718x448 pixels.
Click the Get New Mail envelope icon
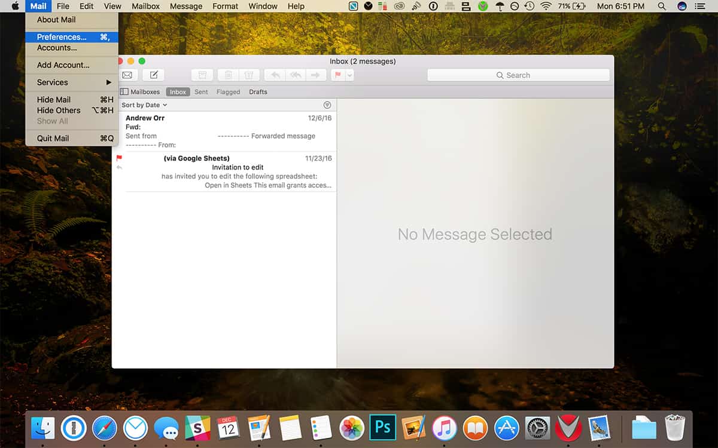coord(127,75)
